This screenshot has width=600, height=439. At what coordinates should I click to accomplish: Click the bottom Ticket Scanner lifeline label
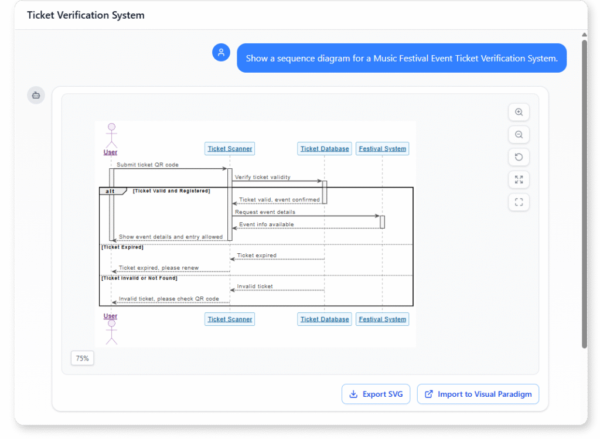click(x=229, y=319)
